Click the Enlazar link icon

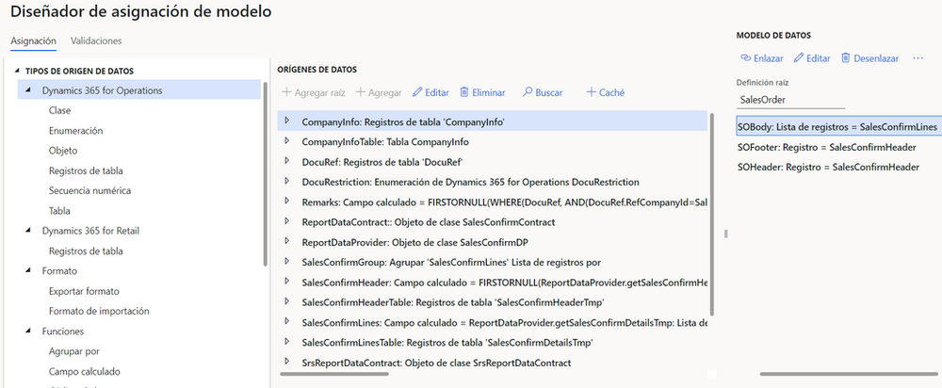tap(745, 58)
